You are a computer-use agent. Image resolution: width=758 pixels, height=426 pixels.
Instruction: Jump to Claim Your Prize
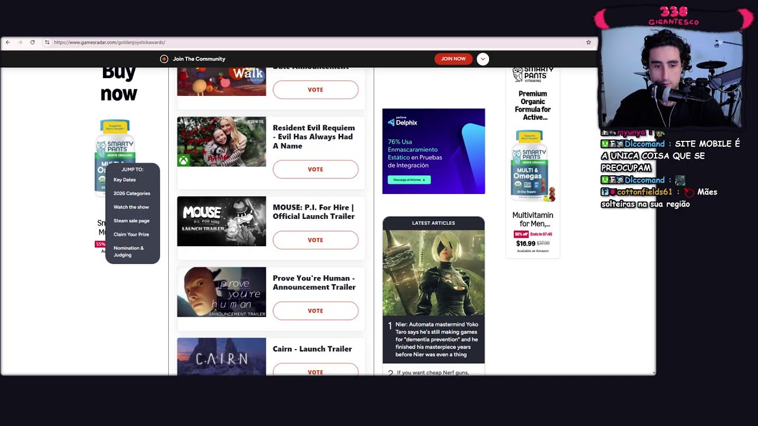coord(131,234)
